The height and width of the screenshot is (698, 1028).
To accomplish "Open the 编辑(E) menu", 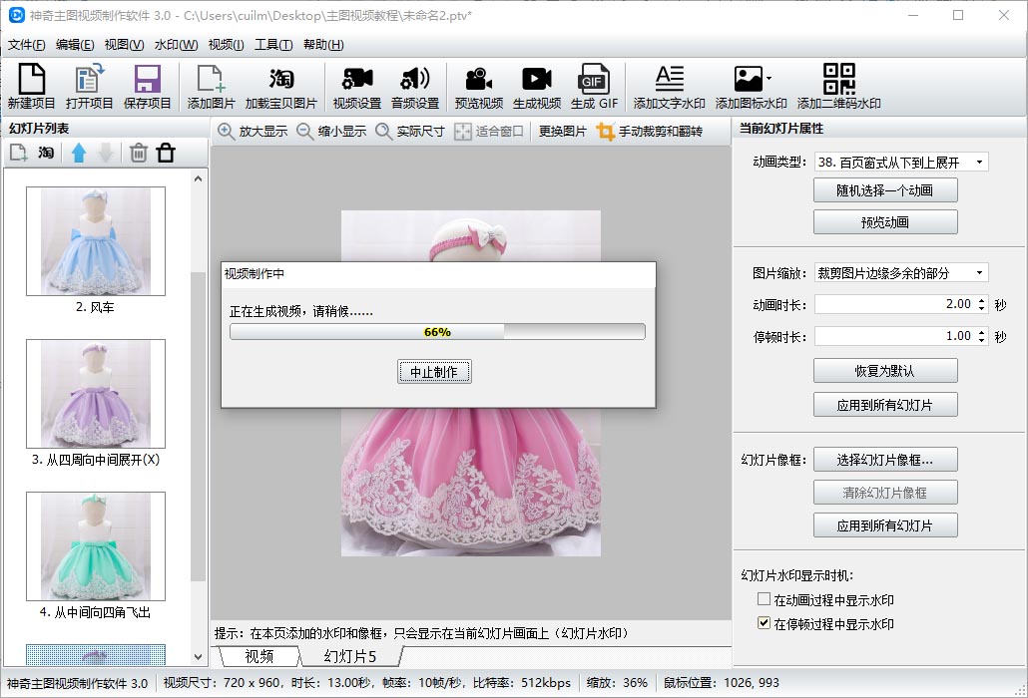I will click(75, 45).
